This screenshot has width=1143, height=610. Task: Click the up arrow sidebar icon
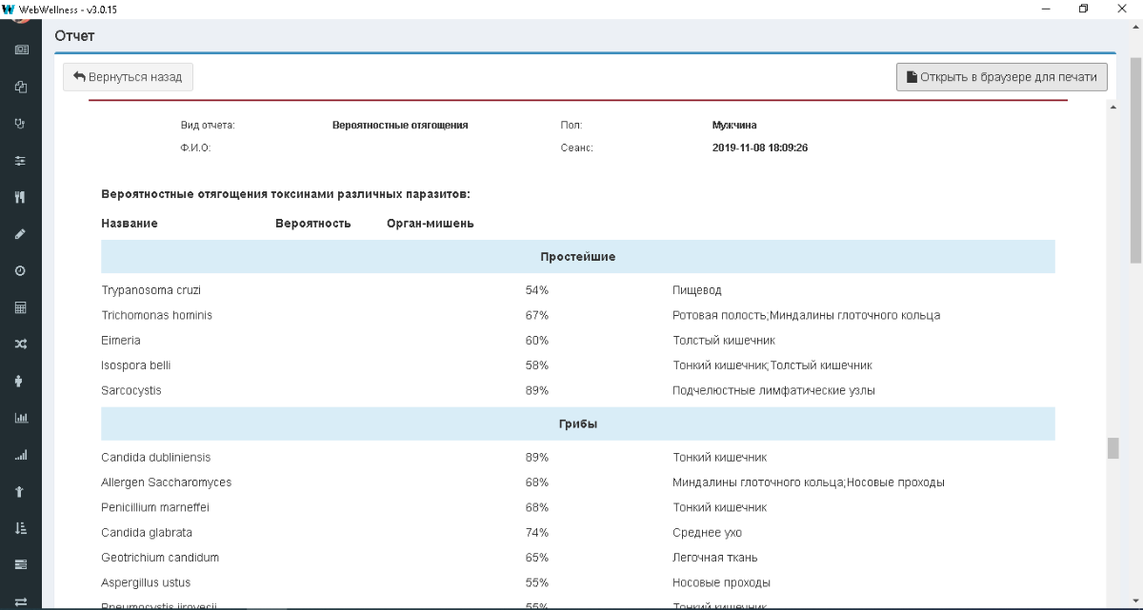pyautogui.click(x=21, y=491)
